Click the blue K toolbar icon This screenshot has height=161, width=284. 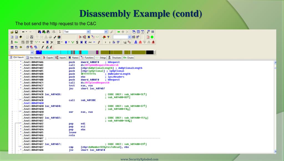[86, 42]
